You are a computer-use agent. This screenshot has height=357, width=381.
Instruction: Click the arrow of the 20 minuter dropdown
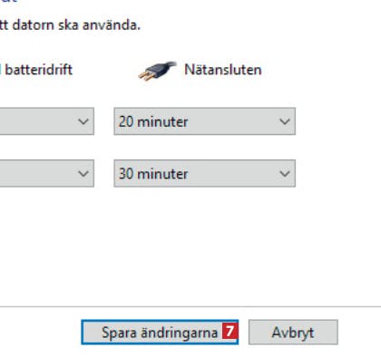coord(285,121)
